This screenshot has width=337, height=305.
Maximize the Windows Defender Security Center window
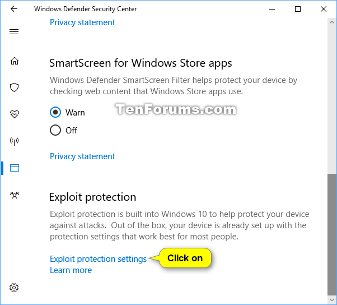point(298,9)
